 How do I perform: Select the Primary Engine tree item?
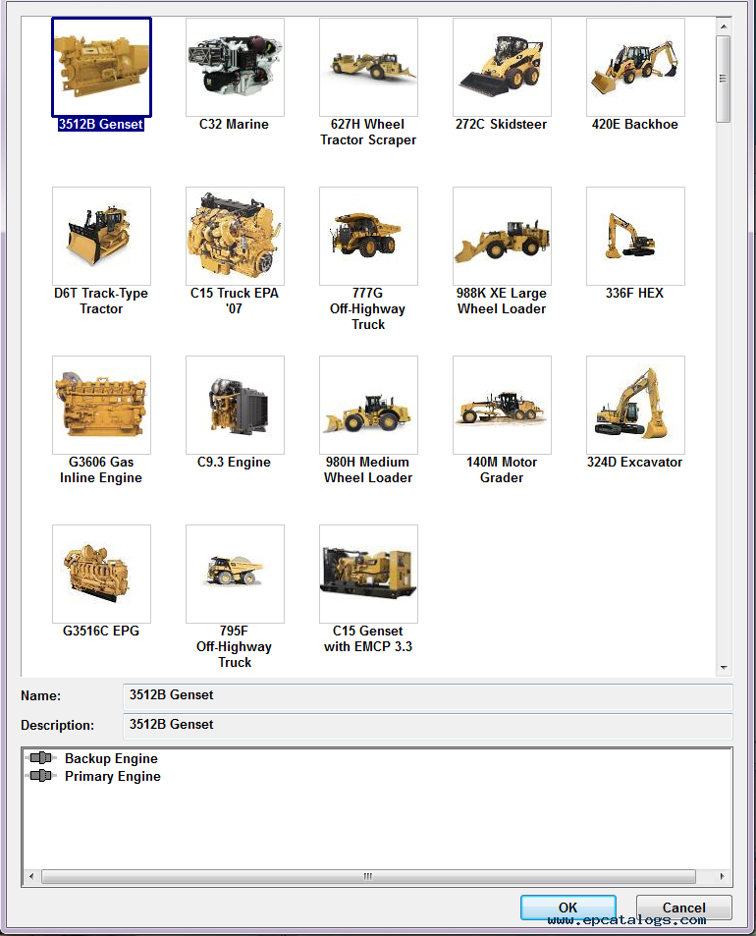pyautogui.click(x=112, y=776)
